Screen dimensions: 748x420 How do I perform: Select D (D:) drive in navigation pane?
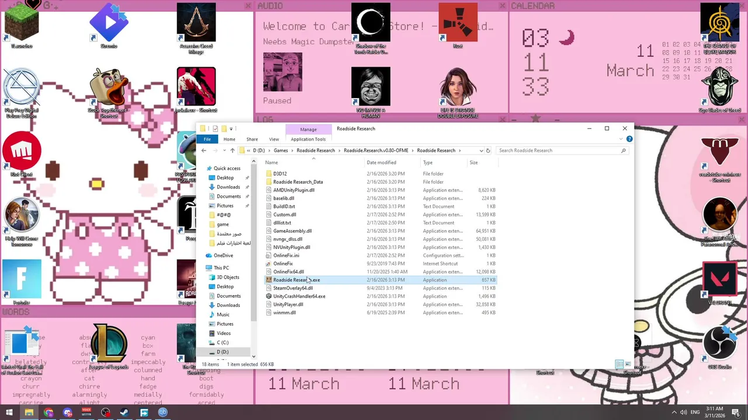[222, 352]
